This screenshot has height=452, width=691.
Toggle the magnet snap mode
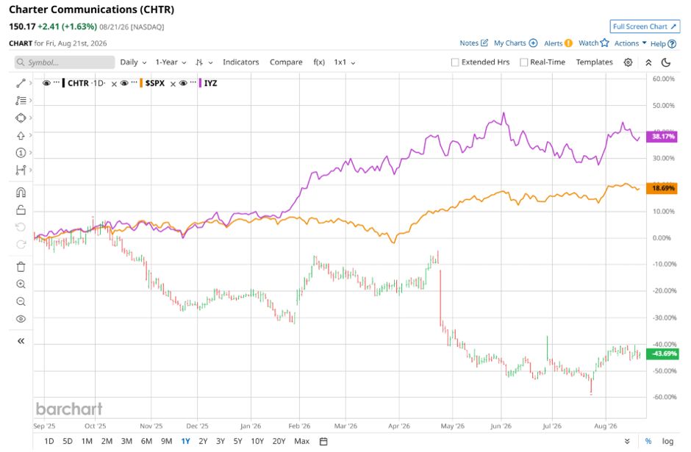[x=21, y=193]
